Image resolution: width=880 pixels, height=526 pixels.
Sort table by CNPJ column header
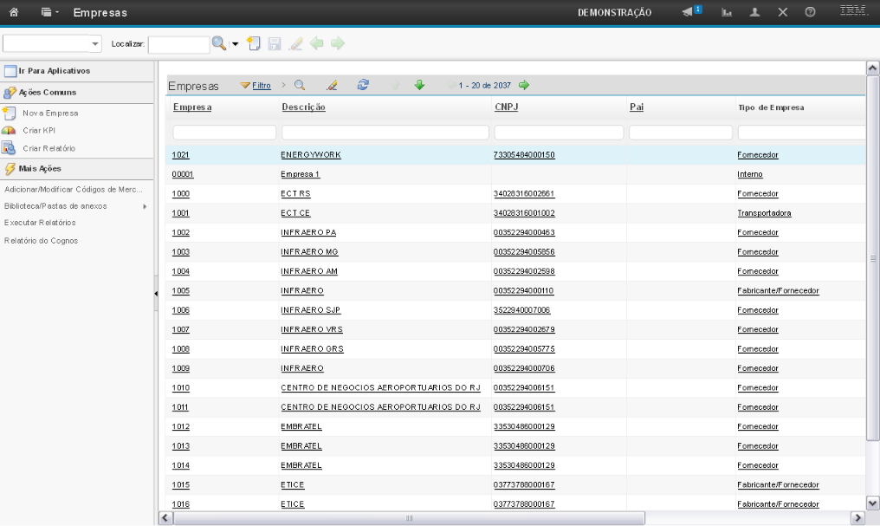[x=505, y=107]
